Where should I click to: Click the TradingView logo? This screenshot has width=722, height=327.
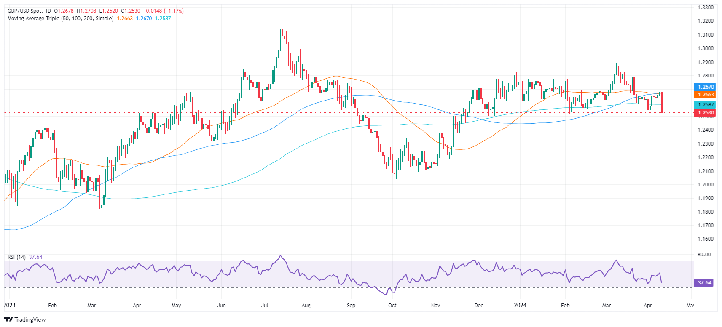pyautogui.click(x=25, y=319)
